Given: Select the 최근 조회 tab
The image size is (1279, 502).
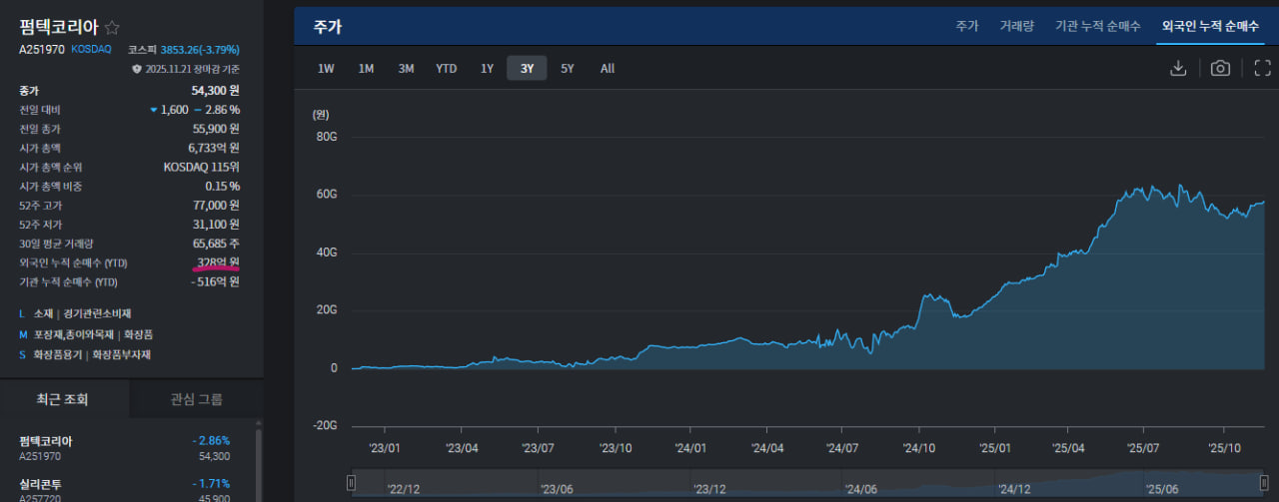Looking at the screenshot, I should coord(63,399).
